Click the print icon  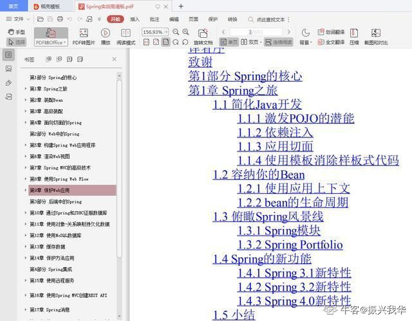(x=60, y=19)
